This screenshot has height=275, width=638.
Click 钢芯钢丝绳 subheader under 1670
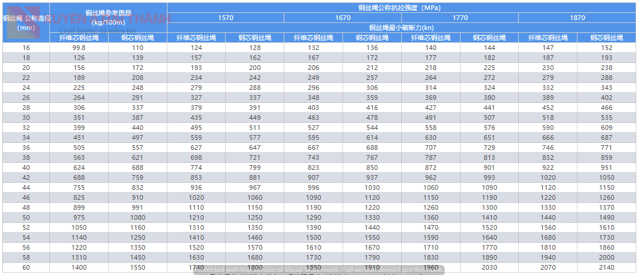[372, 38]
